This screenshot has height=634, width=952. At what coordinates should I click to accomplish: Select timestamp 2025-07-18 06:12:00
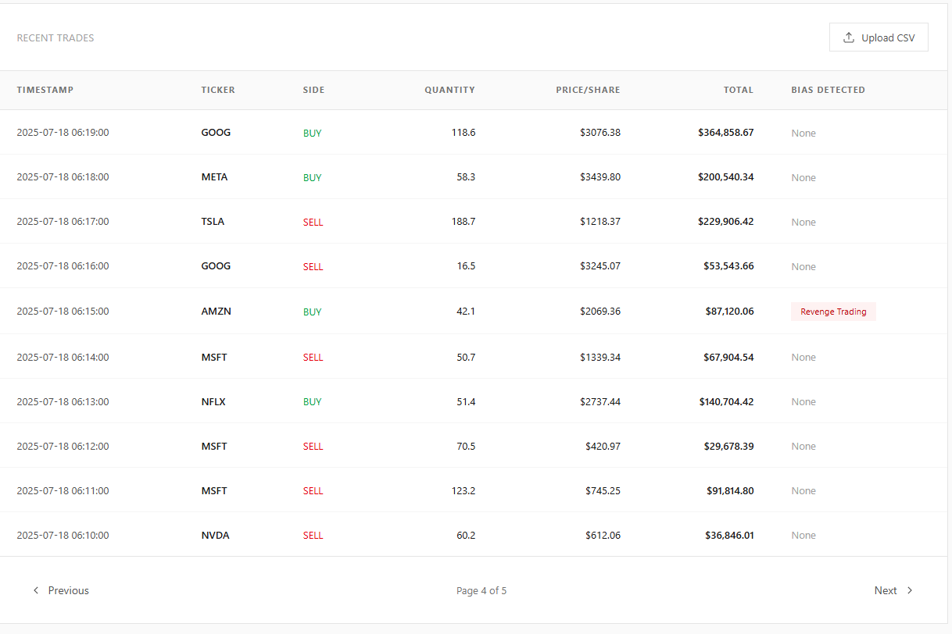[63, 447]
